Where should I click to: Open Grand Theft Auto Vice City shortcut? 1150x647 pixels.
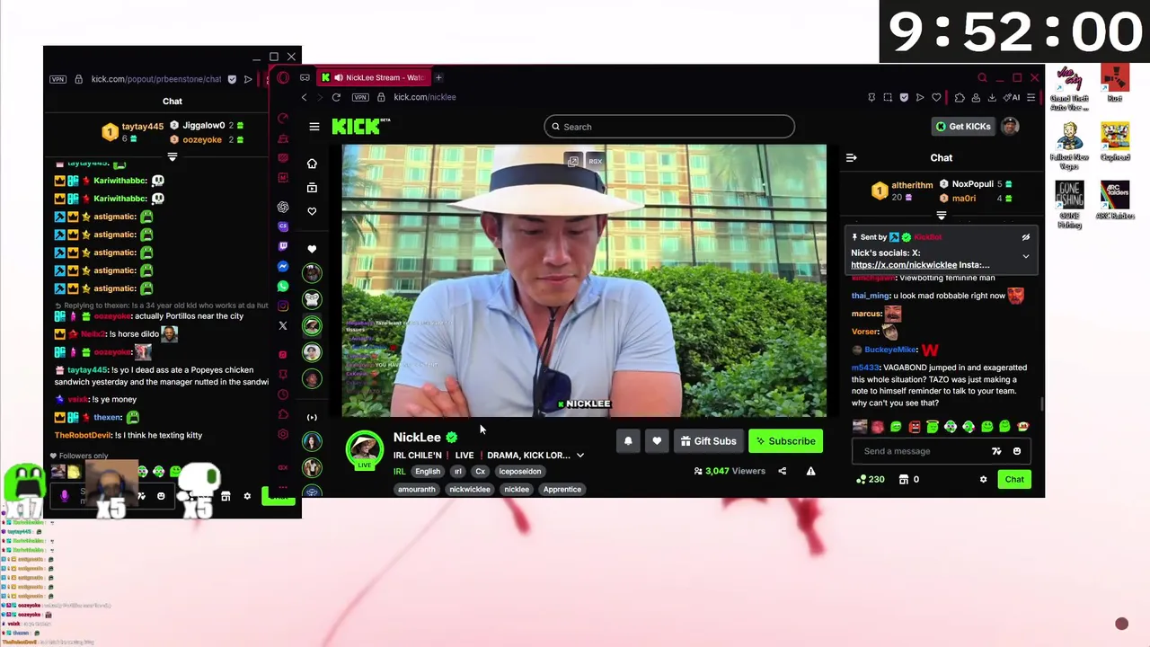click(x=1069, y=87)
